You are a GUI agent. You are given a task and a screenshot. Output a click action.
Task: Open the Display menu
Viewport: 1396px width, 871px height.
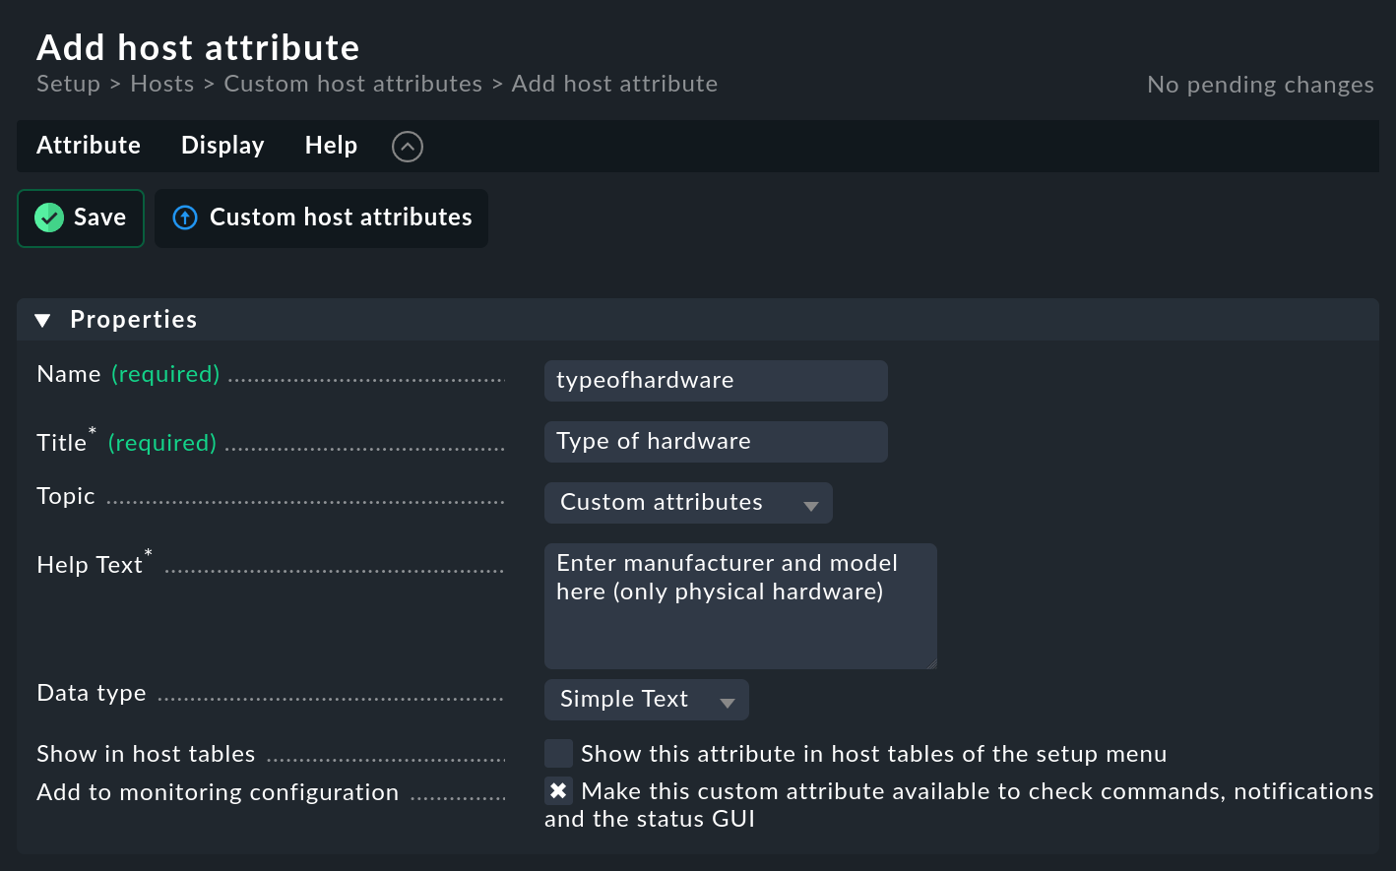click(222, 146)
